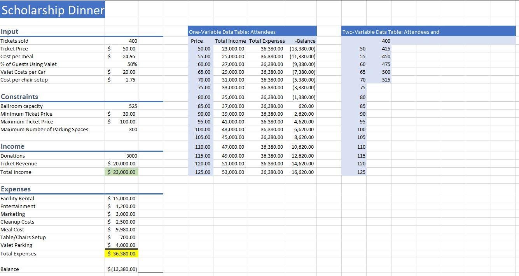Click the Total Income column heading
Viewport: 519px width, 276px height.
pos(230,41)
